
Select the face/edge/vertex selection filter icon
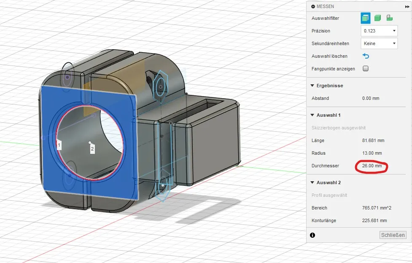point(366,18)
